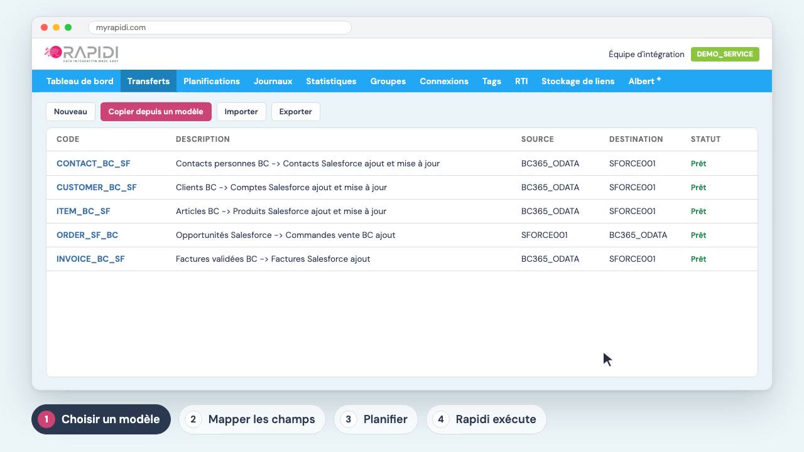Image resolution: width=804 pixels, height=452 pixels.
Task: Open the Tableau de bord tab
Action: pos(80,81)
